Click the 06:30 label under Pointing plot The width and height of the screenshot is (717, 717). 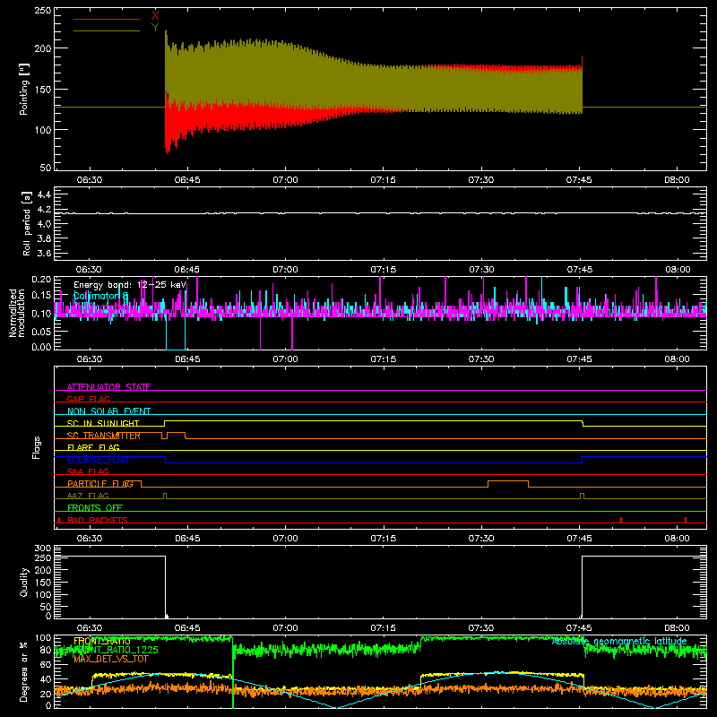pos(89,180)
